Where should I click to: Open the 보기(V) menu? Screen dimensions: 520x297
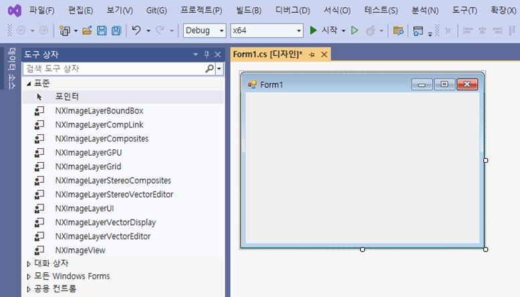coord(120,10)
